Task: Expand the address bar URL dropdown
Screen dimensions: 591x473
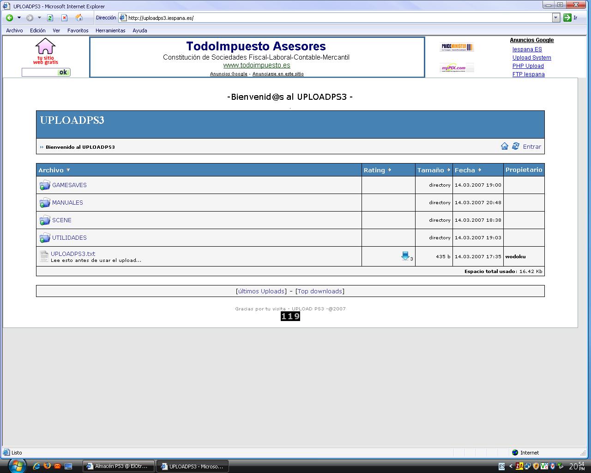Action: click(556, 18)
